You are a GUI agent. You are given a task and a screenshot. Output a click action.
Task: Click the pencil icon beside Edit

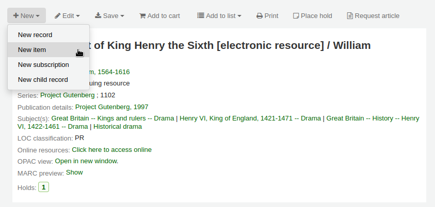[x=57, y=16]
